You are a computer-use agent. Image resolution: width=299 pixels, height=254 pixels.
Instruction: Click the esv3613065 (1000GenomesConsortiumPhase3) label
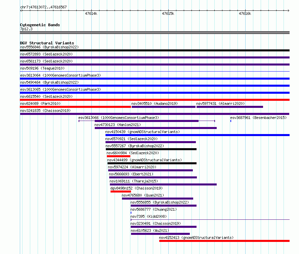[x=60, y=89]
